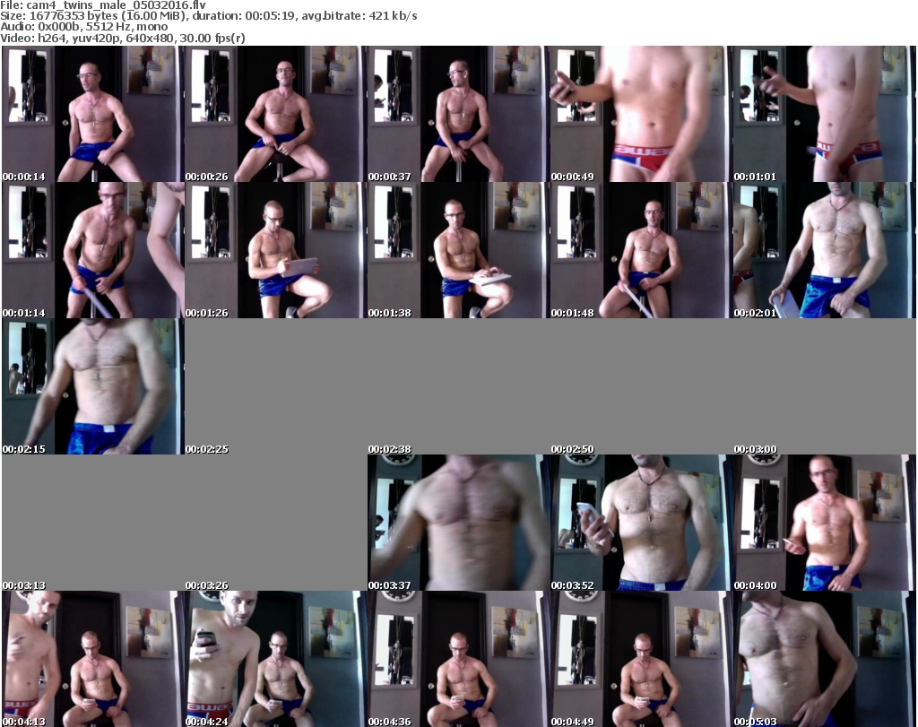Select the thumbnail frame stamped 00:00:14
Screen dimensions: 918x727
[x=93, y=114]
